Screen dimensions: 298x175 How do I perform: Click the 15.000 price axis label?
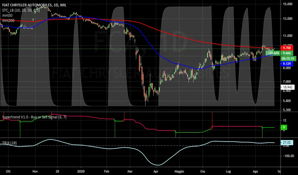[287, 4]
